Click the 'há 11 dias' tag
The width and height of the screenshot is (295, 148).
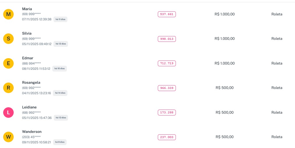(x=60, y=19)
